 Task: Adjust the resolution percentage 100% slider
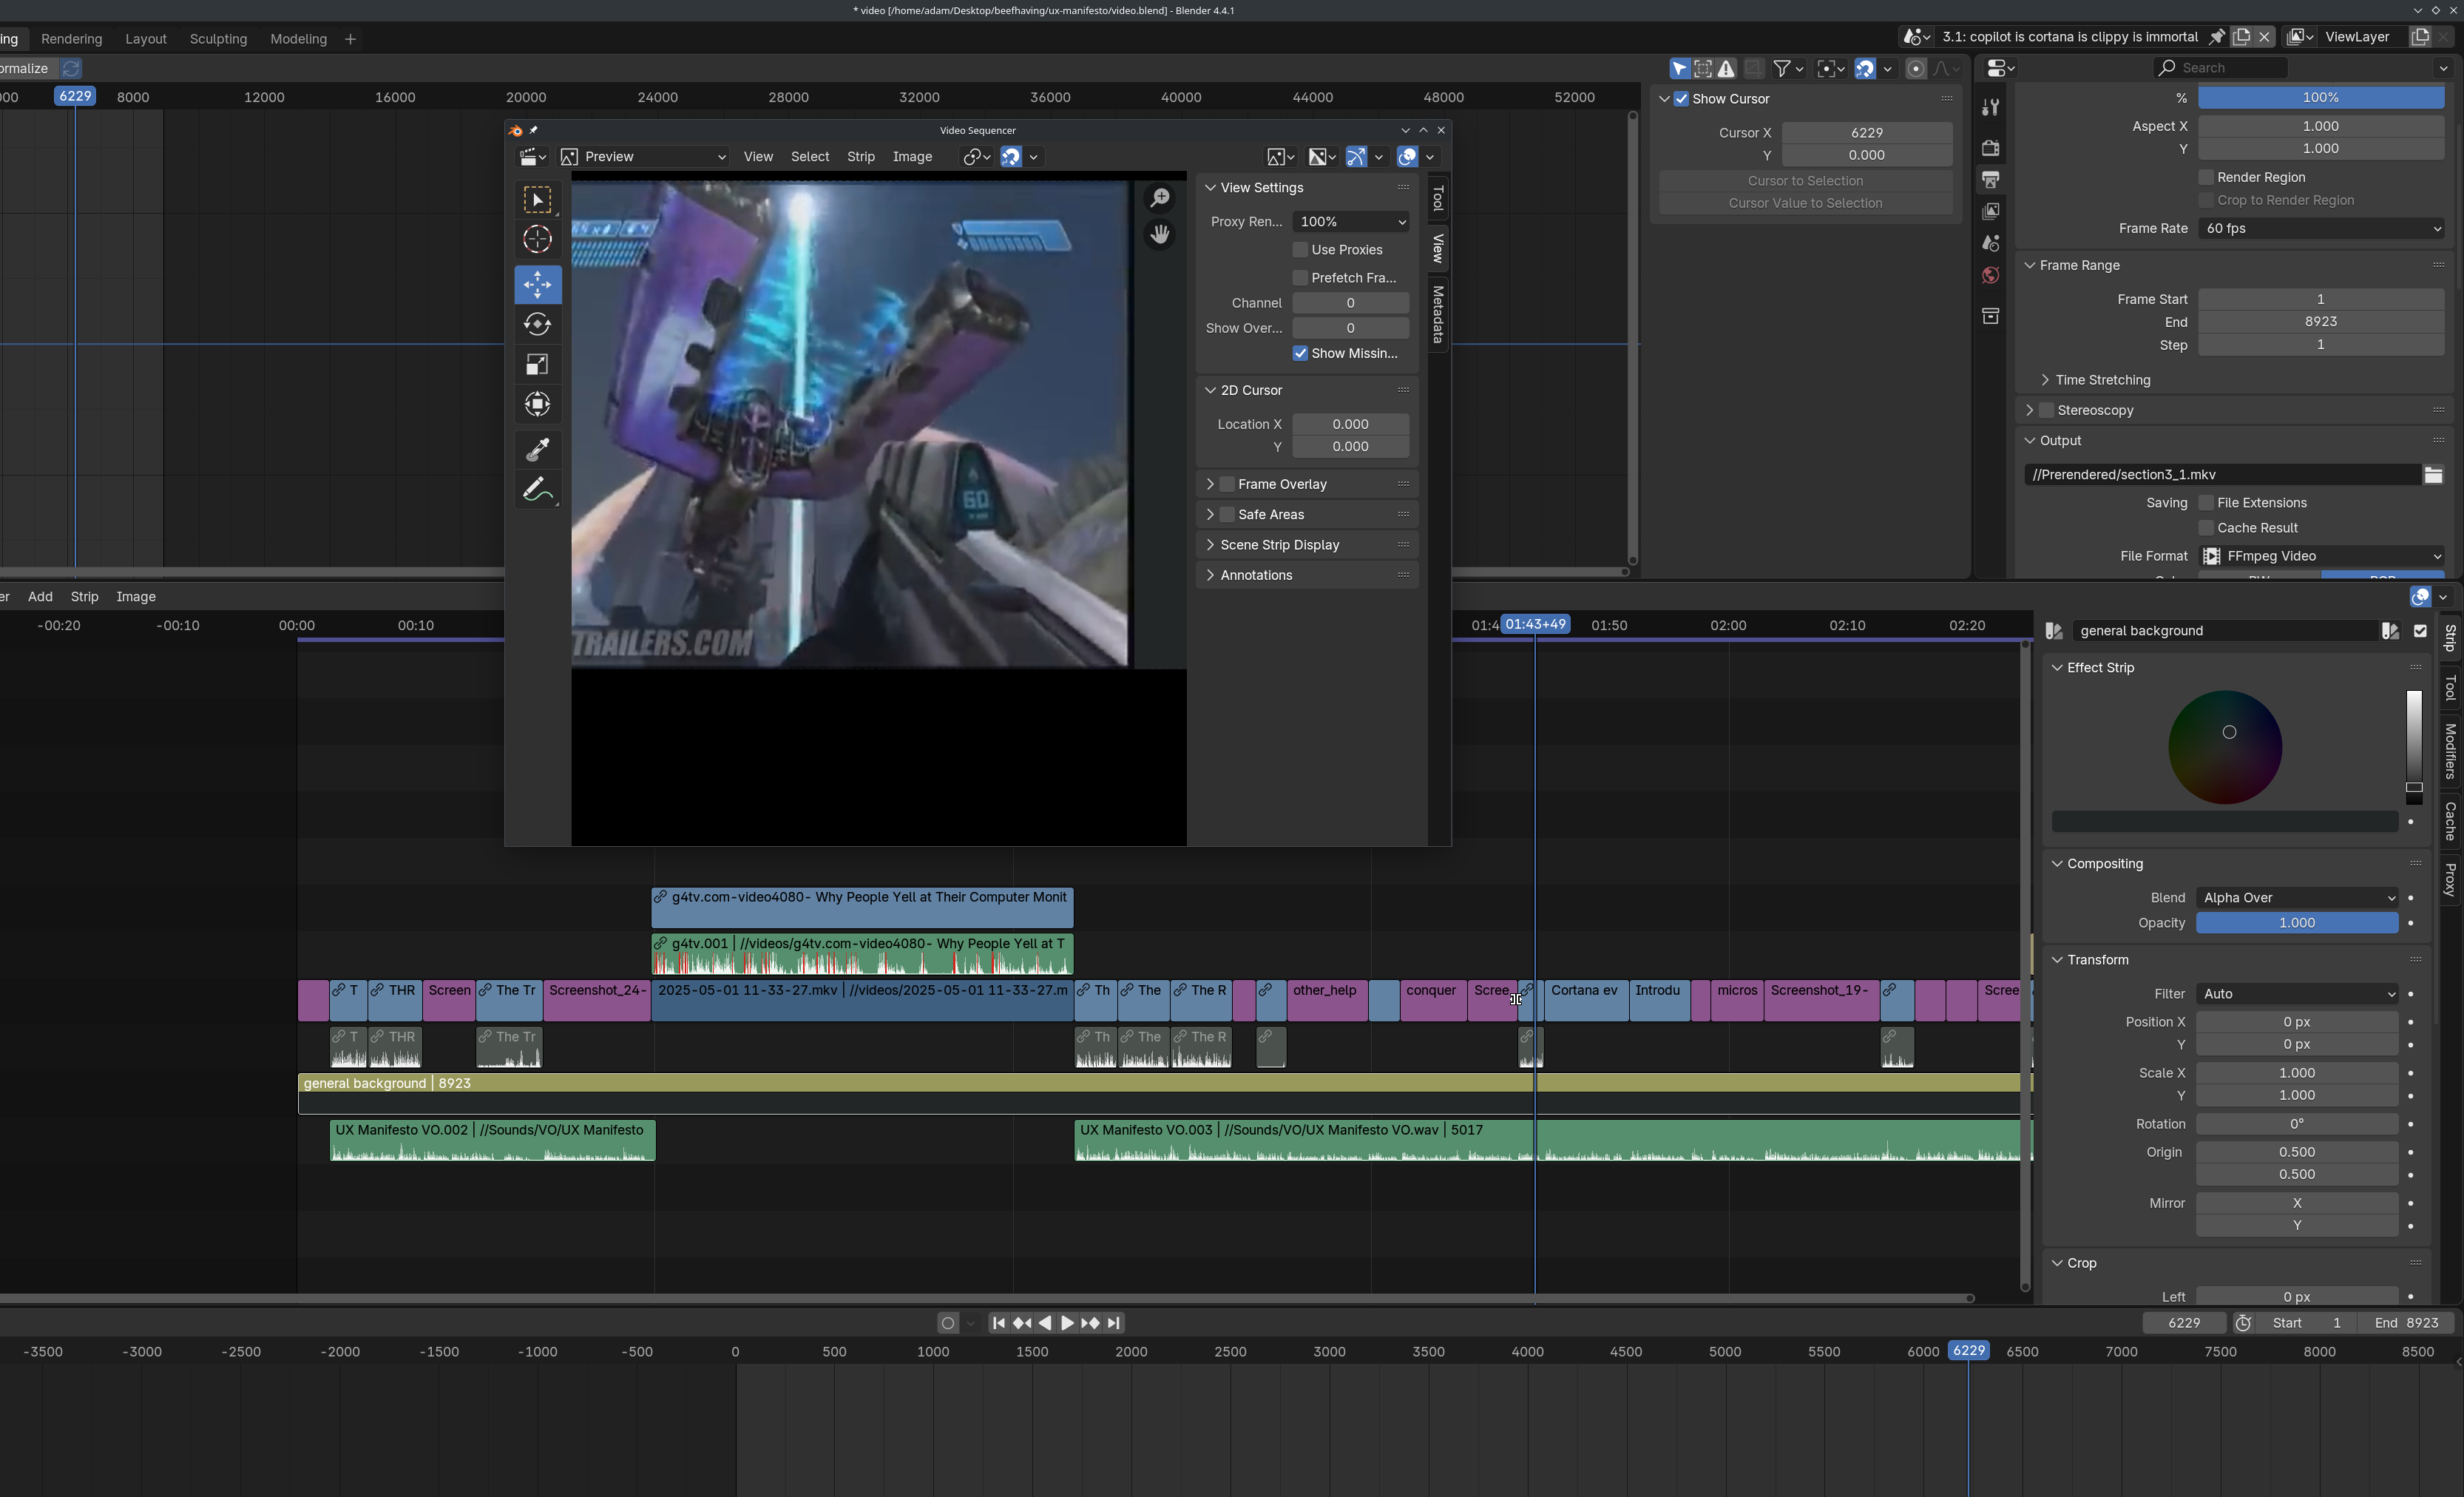(x=2321, y=98)
